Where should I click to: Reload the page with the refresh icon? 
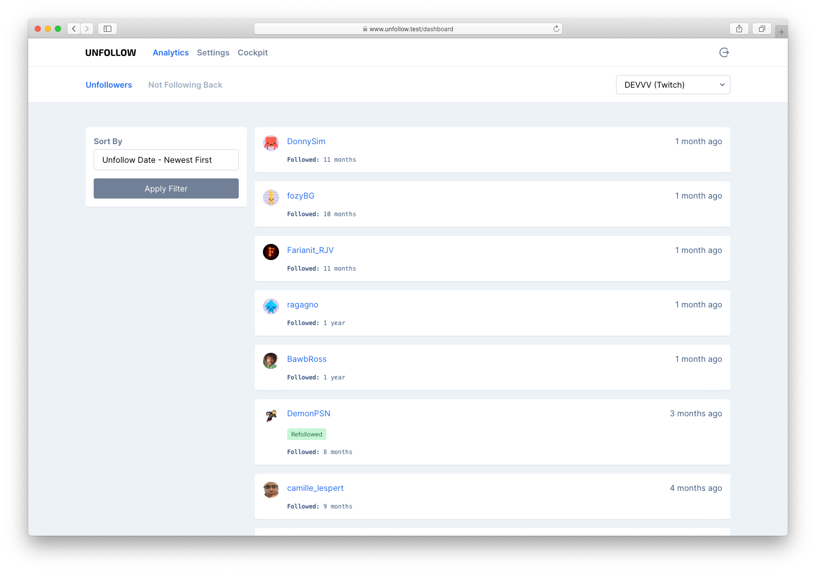click(x=556, y=29)
